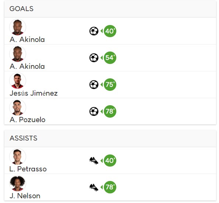Click the A. Pozuelo name link
Viewport: 219px width, 203px height.
(x=28, y=120)
